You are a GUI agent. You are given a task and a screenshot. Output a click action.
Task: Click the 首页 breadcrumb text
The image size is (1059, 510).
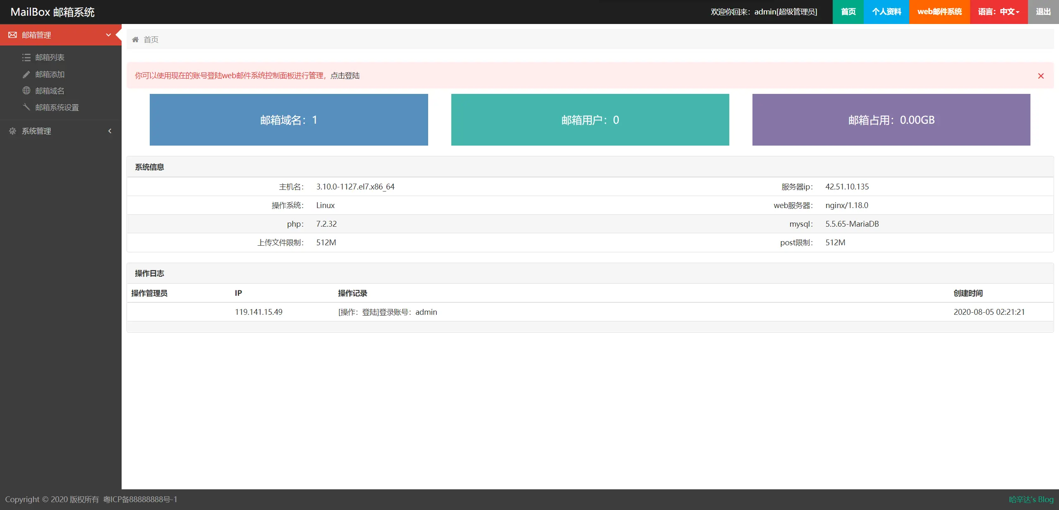tap(151, 40)
